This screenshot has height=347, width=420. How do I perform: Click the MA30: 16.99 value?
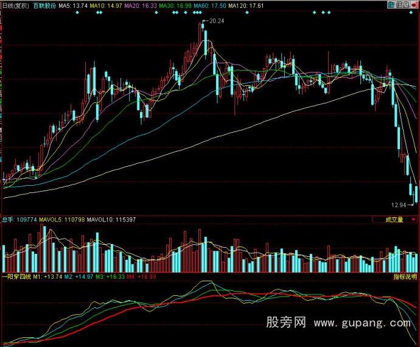[175, 5]
